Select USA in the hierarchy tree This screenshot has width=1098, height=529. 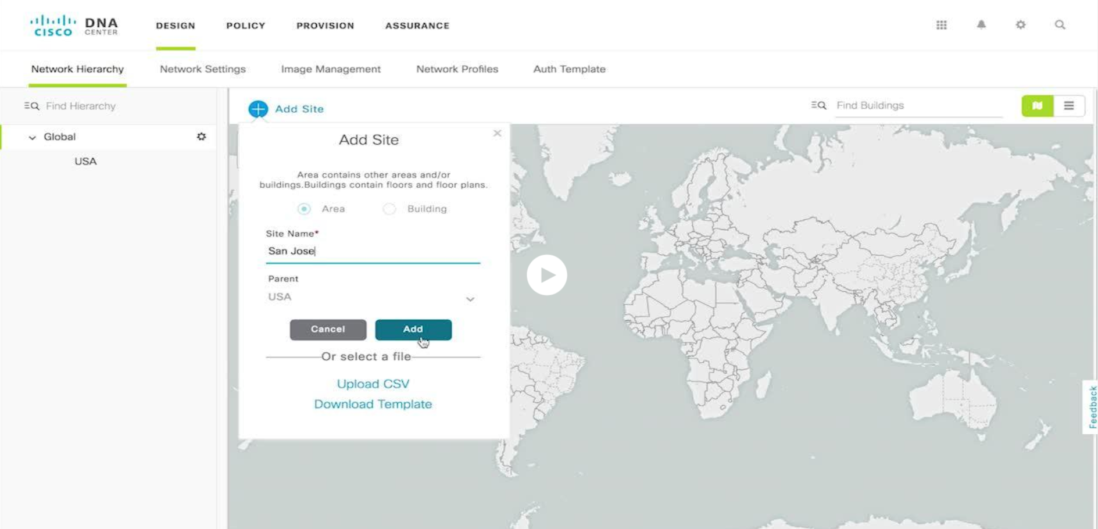click(x=85, y=162)
